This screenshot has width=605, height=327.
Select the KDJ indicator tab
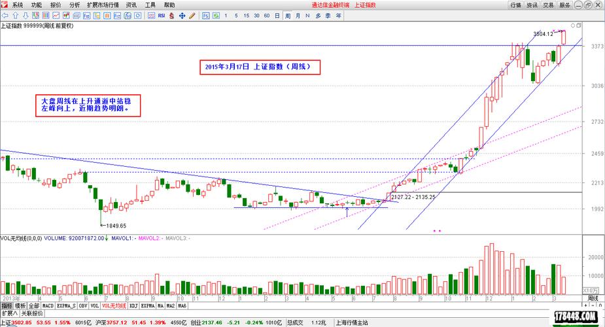point(133,306)
